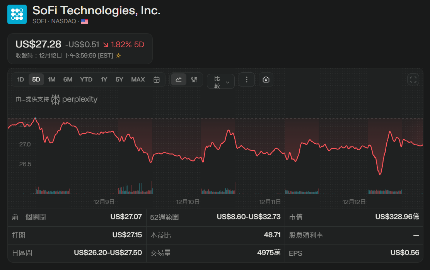Screen dimensions: 430x270
Task: Click the closing time 12月12日 text
Action: pyautogui.click(x=65, y=56)
